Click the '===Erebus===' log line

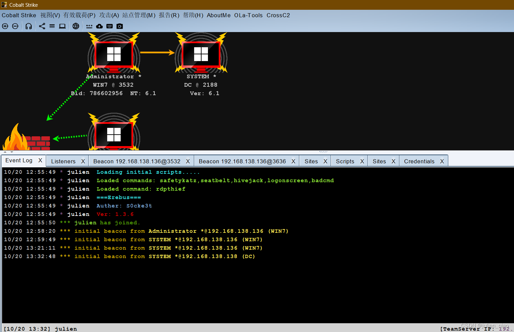coord(119,197)
